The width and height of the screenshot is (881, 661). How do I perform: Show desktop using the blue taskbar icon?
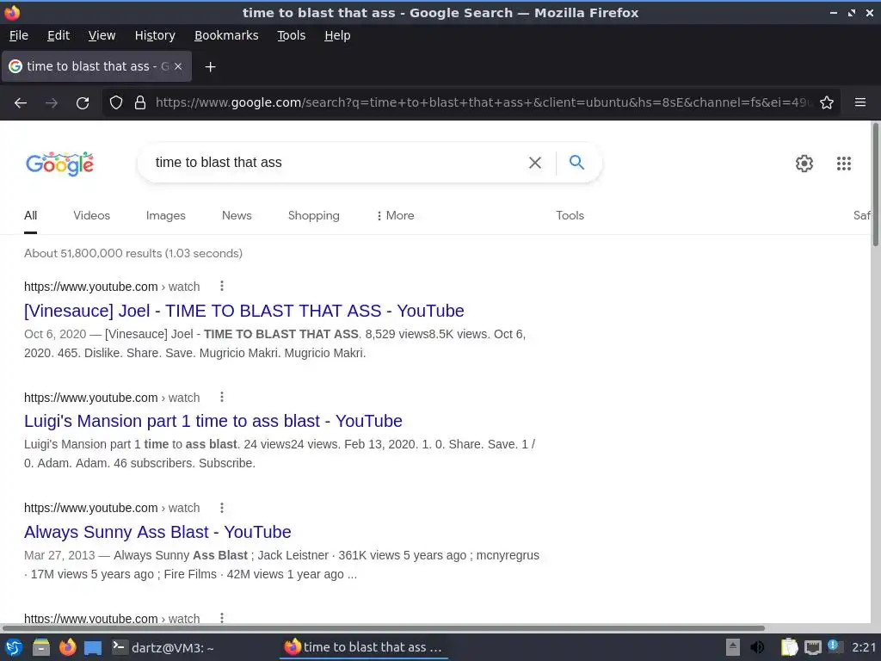pyautogui.click(x=93, y=648)
